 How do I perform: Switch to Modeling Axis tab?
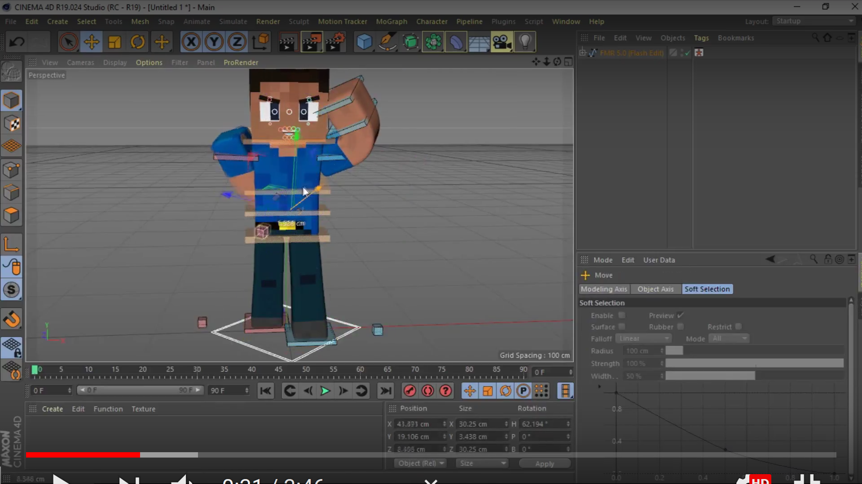[604, 289]
